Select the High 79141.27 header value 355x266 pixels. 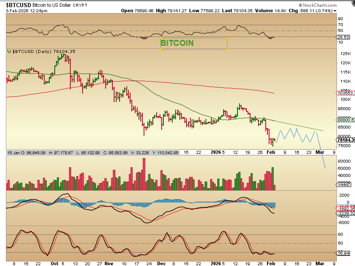pyautogui.click(x=171, y=11)
